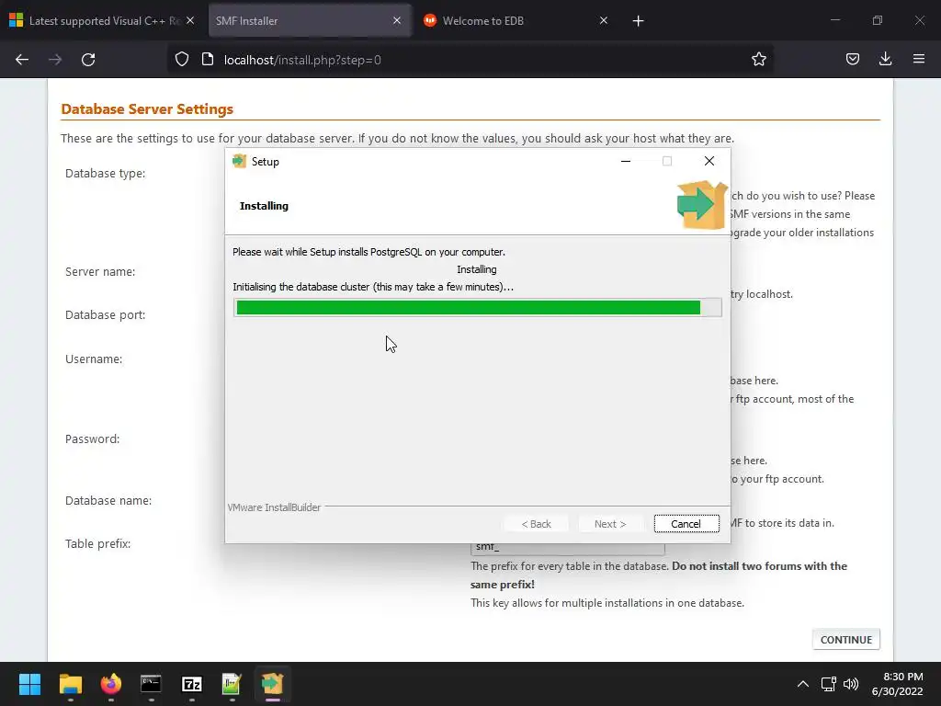Open the Firefox hamburger menu
The width and height of the screenshot is (941, 706).
tap(919, 60)
